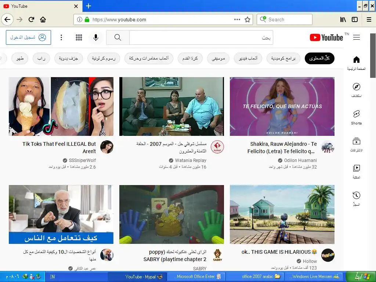Select the 'راب' filter chip

(x=41, y=58)
